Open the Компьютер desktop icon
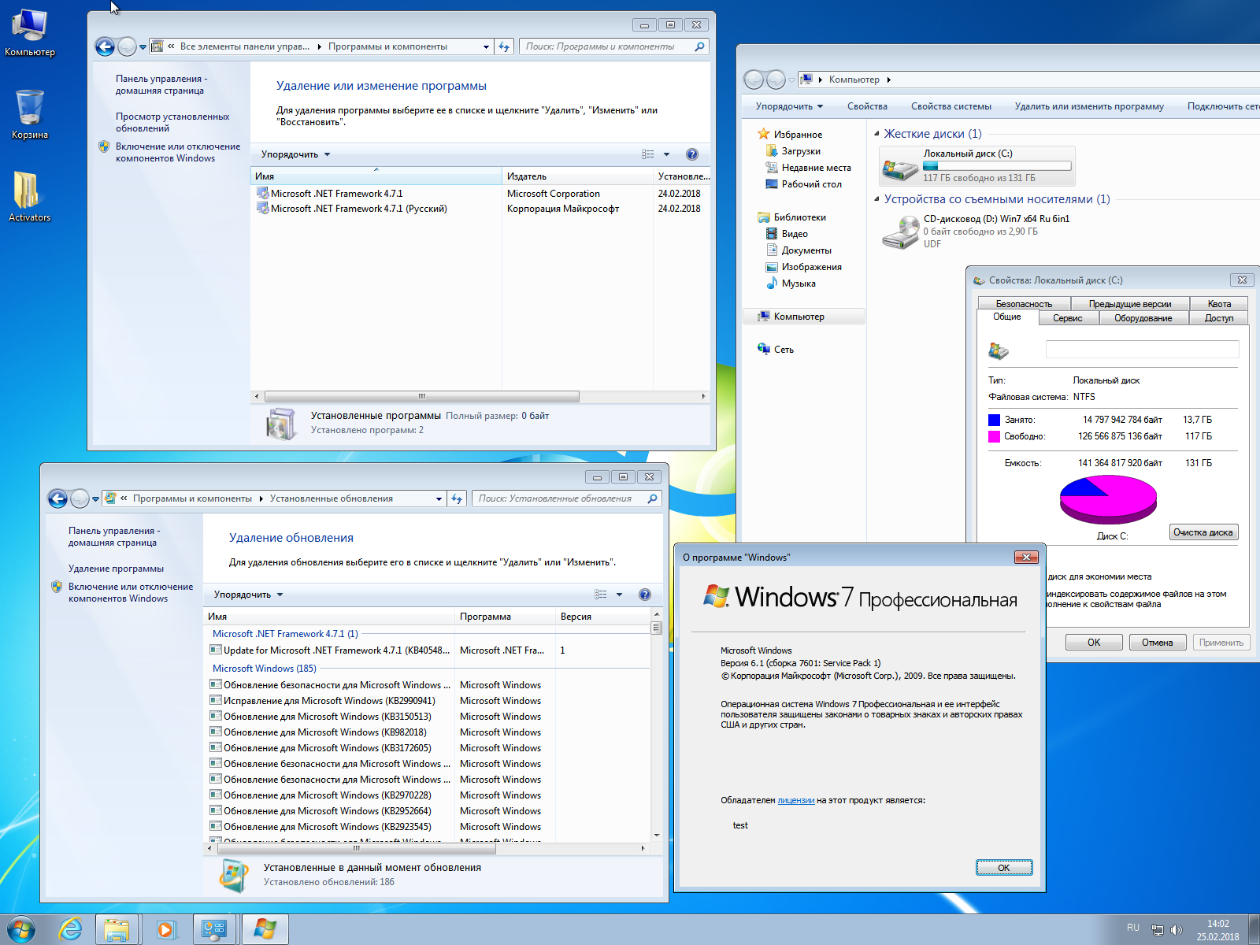This screenshot has height=945, width=1260. (x=30, y=31)
